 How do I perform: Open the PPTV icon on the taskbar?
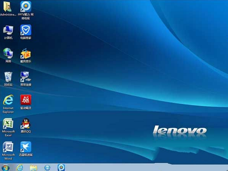(x=61, y=168)
